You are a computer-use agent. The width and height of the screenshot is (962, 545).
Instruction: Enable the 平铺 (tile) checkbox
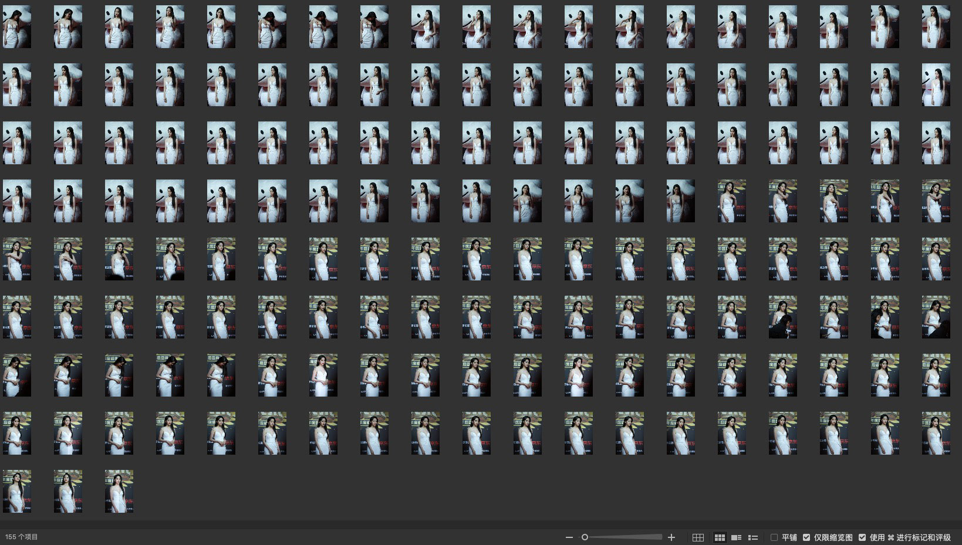tap(774, 537)
